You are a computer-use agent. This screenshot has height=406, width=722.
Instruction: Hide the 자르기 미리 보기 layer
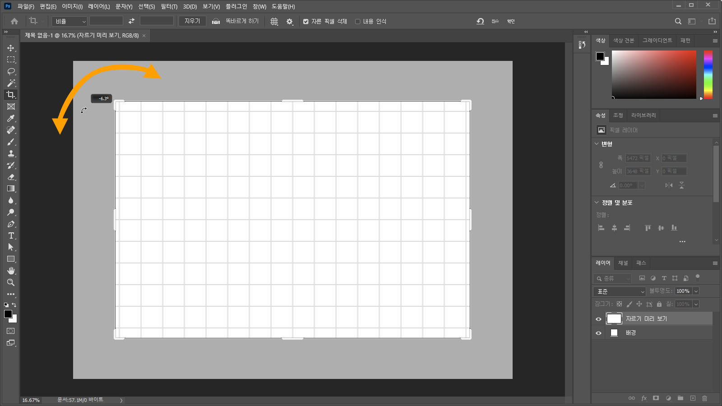pyautogui.click(x=598, y=319)
